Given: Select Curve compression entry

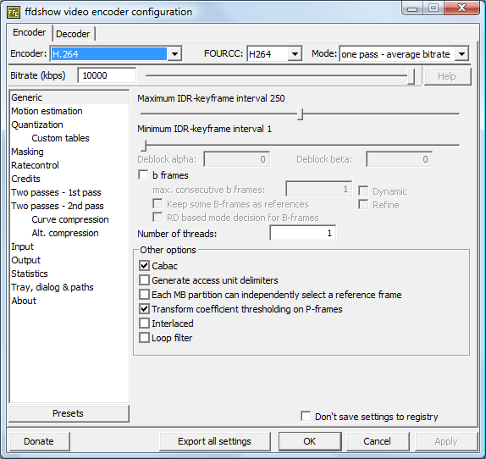Looking at the screenshot, I should (x=70, y=219).
